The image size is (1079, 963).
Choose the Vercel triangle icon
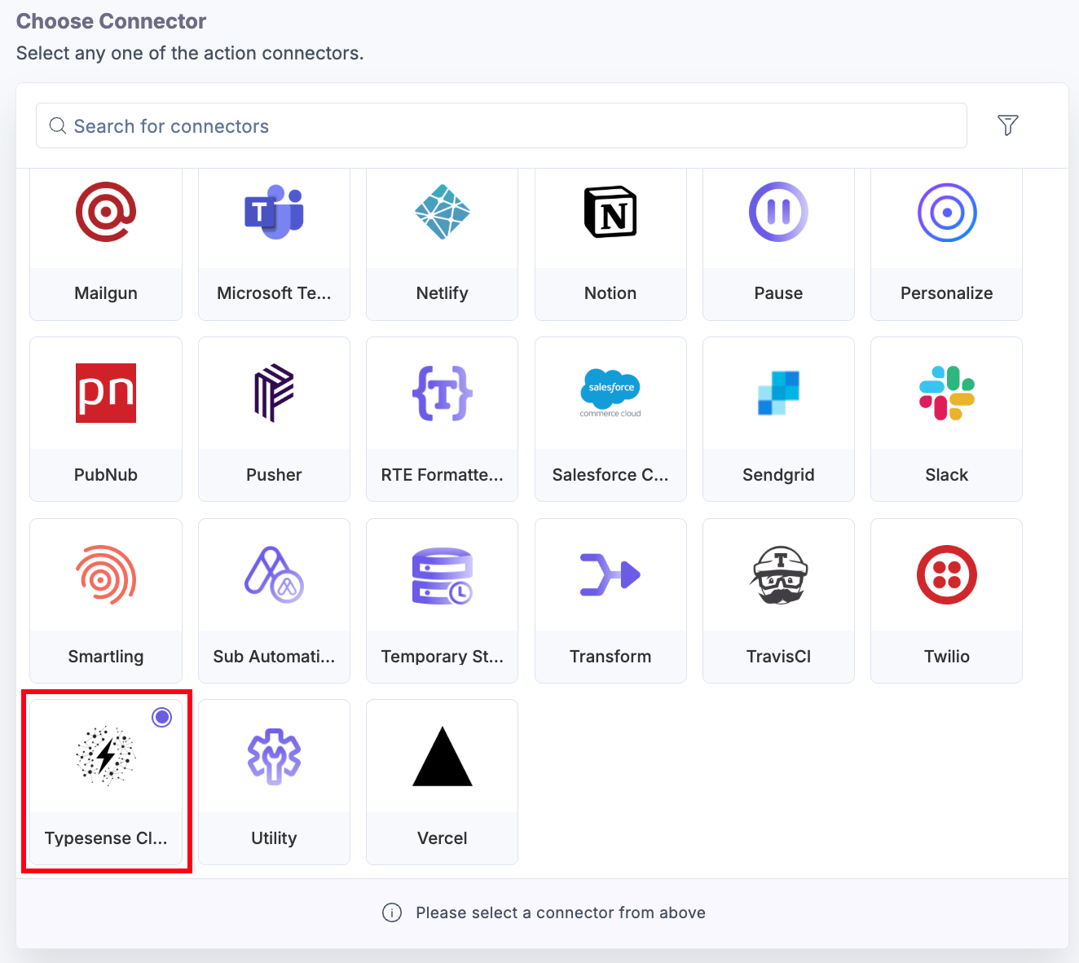[443, 756]
